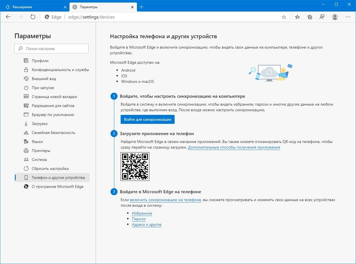Click the feedback icon in toolbar
Viewport: 356px width, 264px height.
pos(322,17)
